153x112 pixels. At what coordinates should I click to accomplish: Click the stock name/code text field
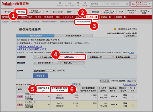point(59,67)
